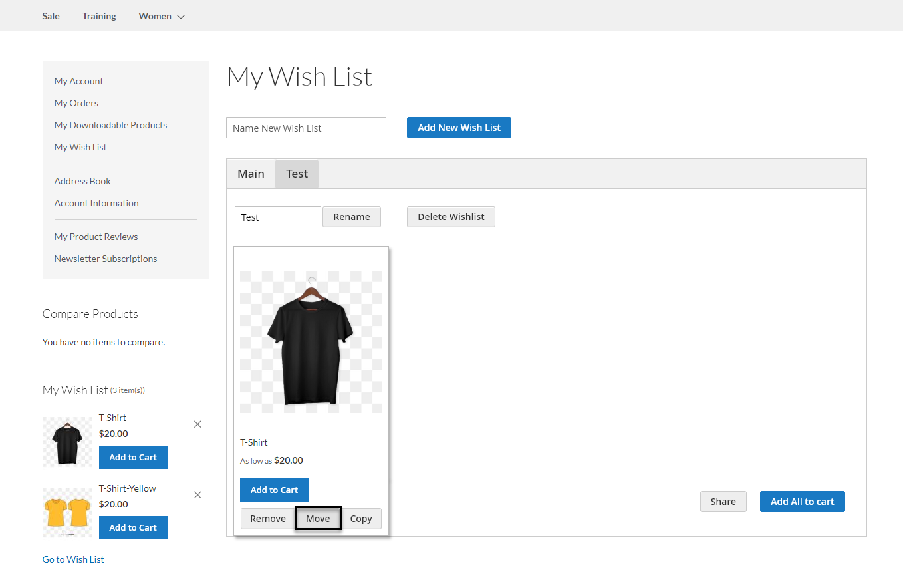903x580 pixels.
Task: Follow the Go to Wish List link
Action: (73, 559)
